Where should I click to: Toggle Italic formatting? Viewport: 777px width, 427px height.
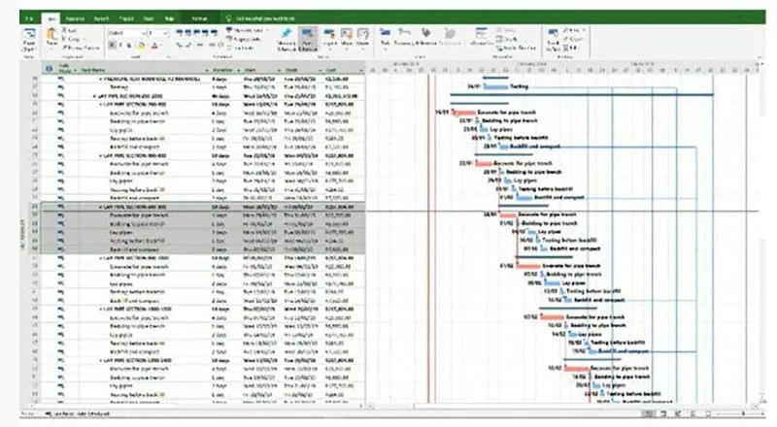pyautogui.click(x=120, y=45)
